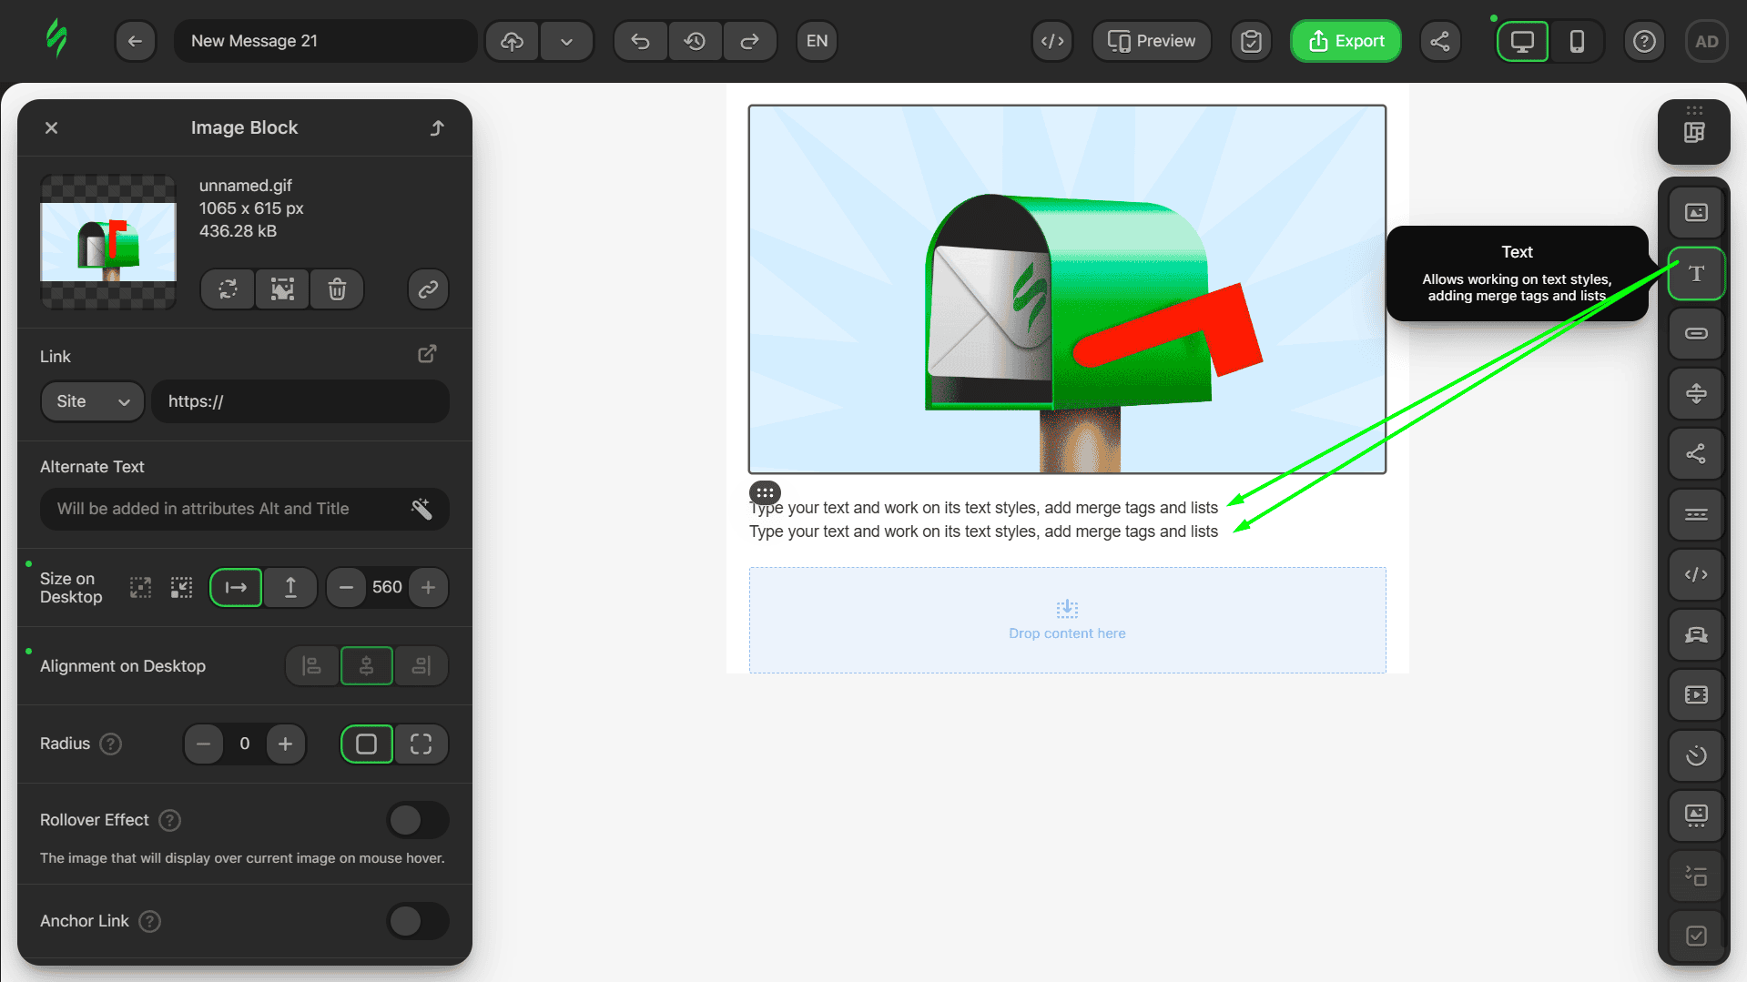The width and height of the screenshot is (1747, 982).
Task: Open the Site link type dropdown
Action: pyautogui.click(x=92, y=400)
